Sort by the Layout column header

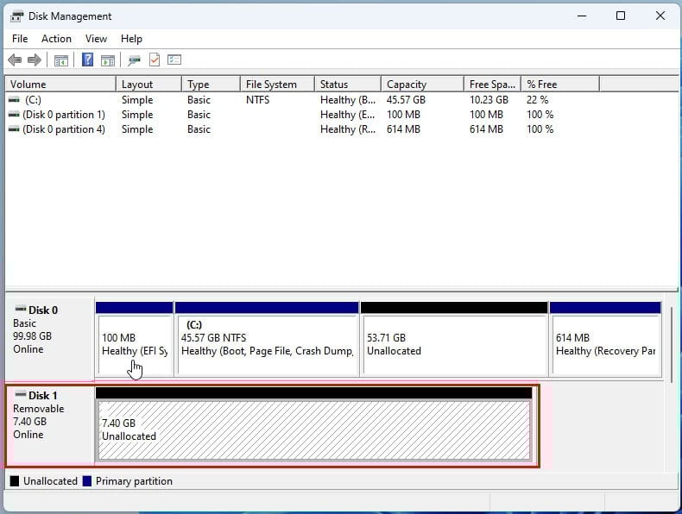pyautogui.click(x=148, y=84)
